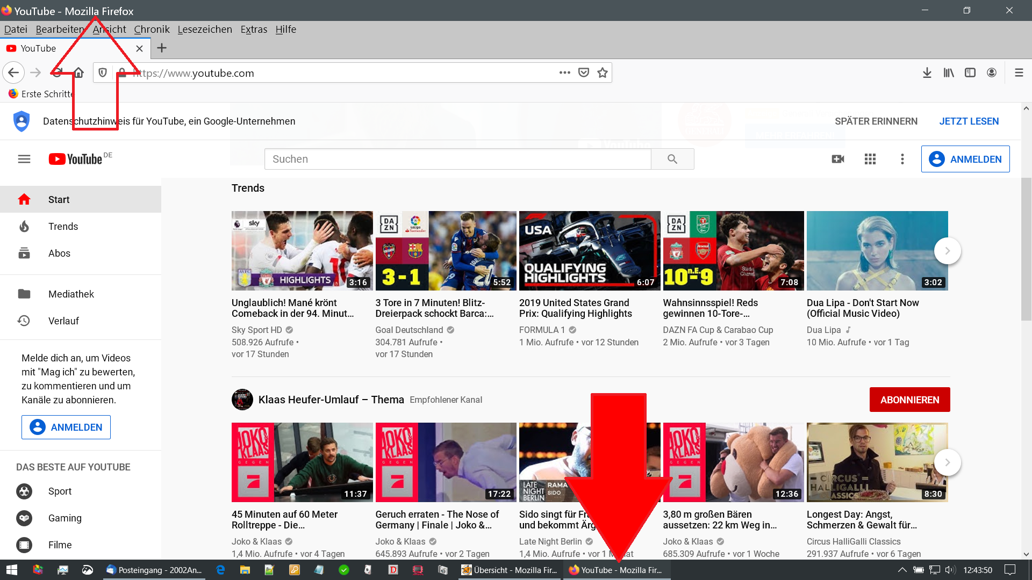Open the Datei menu
Viewport: 1032px width, 580px height.
click(16, 30)
